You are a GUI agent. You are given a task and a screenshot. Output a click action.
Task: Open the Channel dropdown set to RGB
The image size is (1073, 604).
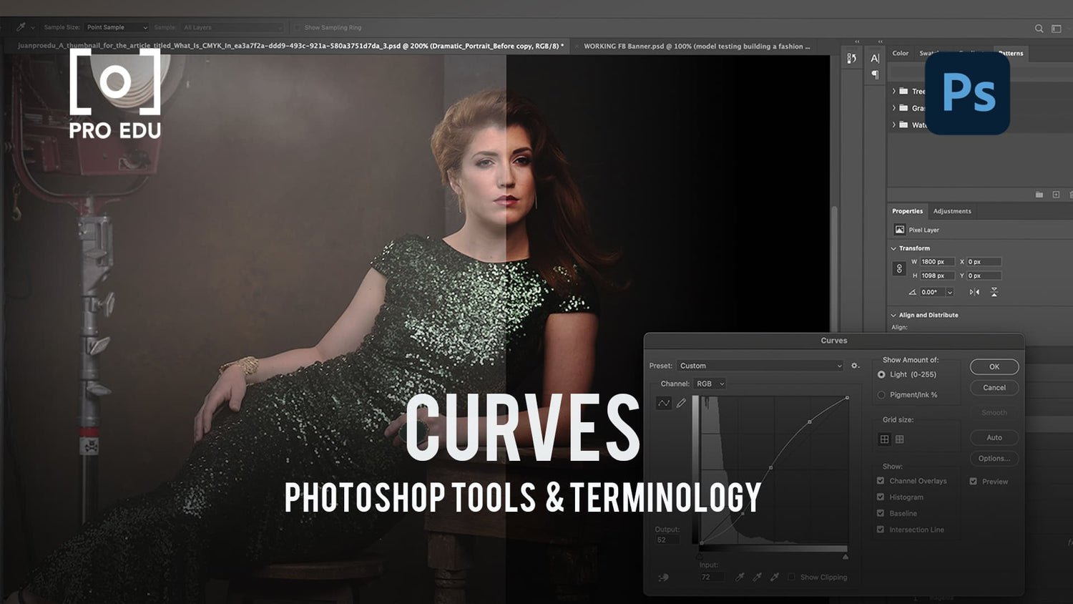(x=709, y=384)
